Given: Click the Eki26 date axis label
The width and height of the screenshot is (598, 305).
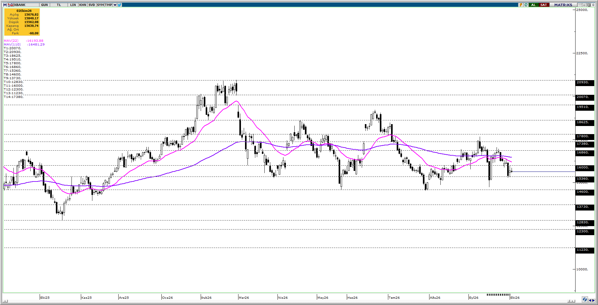Looking at the screenshot, I should 515,298.
